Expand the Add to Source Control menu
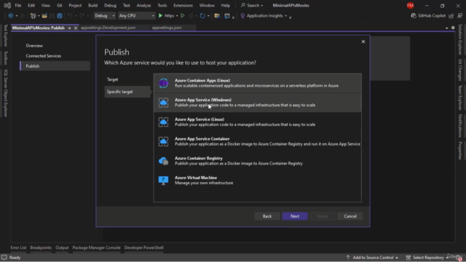Screen dimensions: 466x262 pyautogui.click(x=372, y=258)
